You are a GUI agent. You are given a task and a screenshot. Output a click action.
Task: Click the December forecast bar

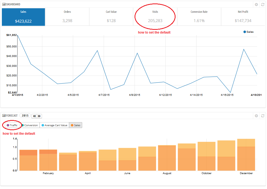pos(246,155)
